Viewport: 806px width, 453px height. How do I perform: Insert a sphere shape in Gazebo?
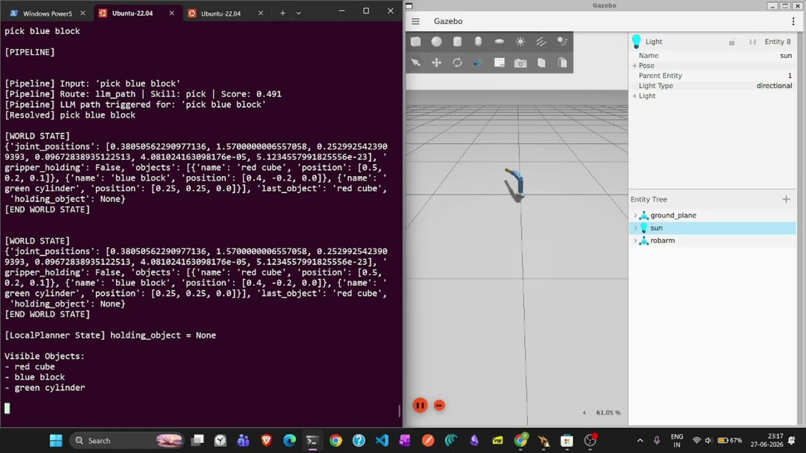pos(436,42)
